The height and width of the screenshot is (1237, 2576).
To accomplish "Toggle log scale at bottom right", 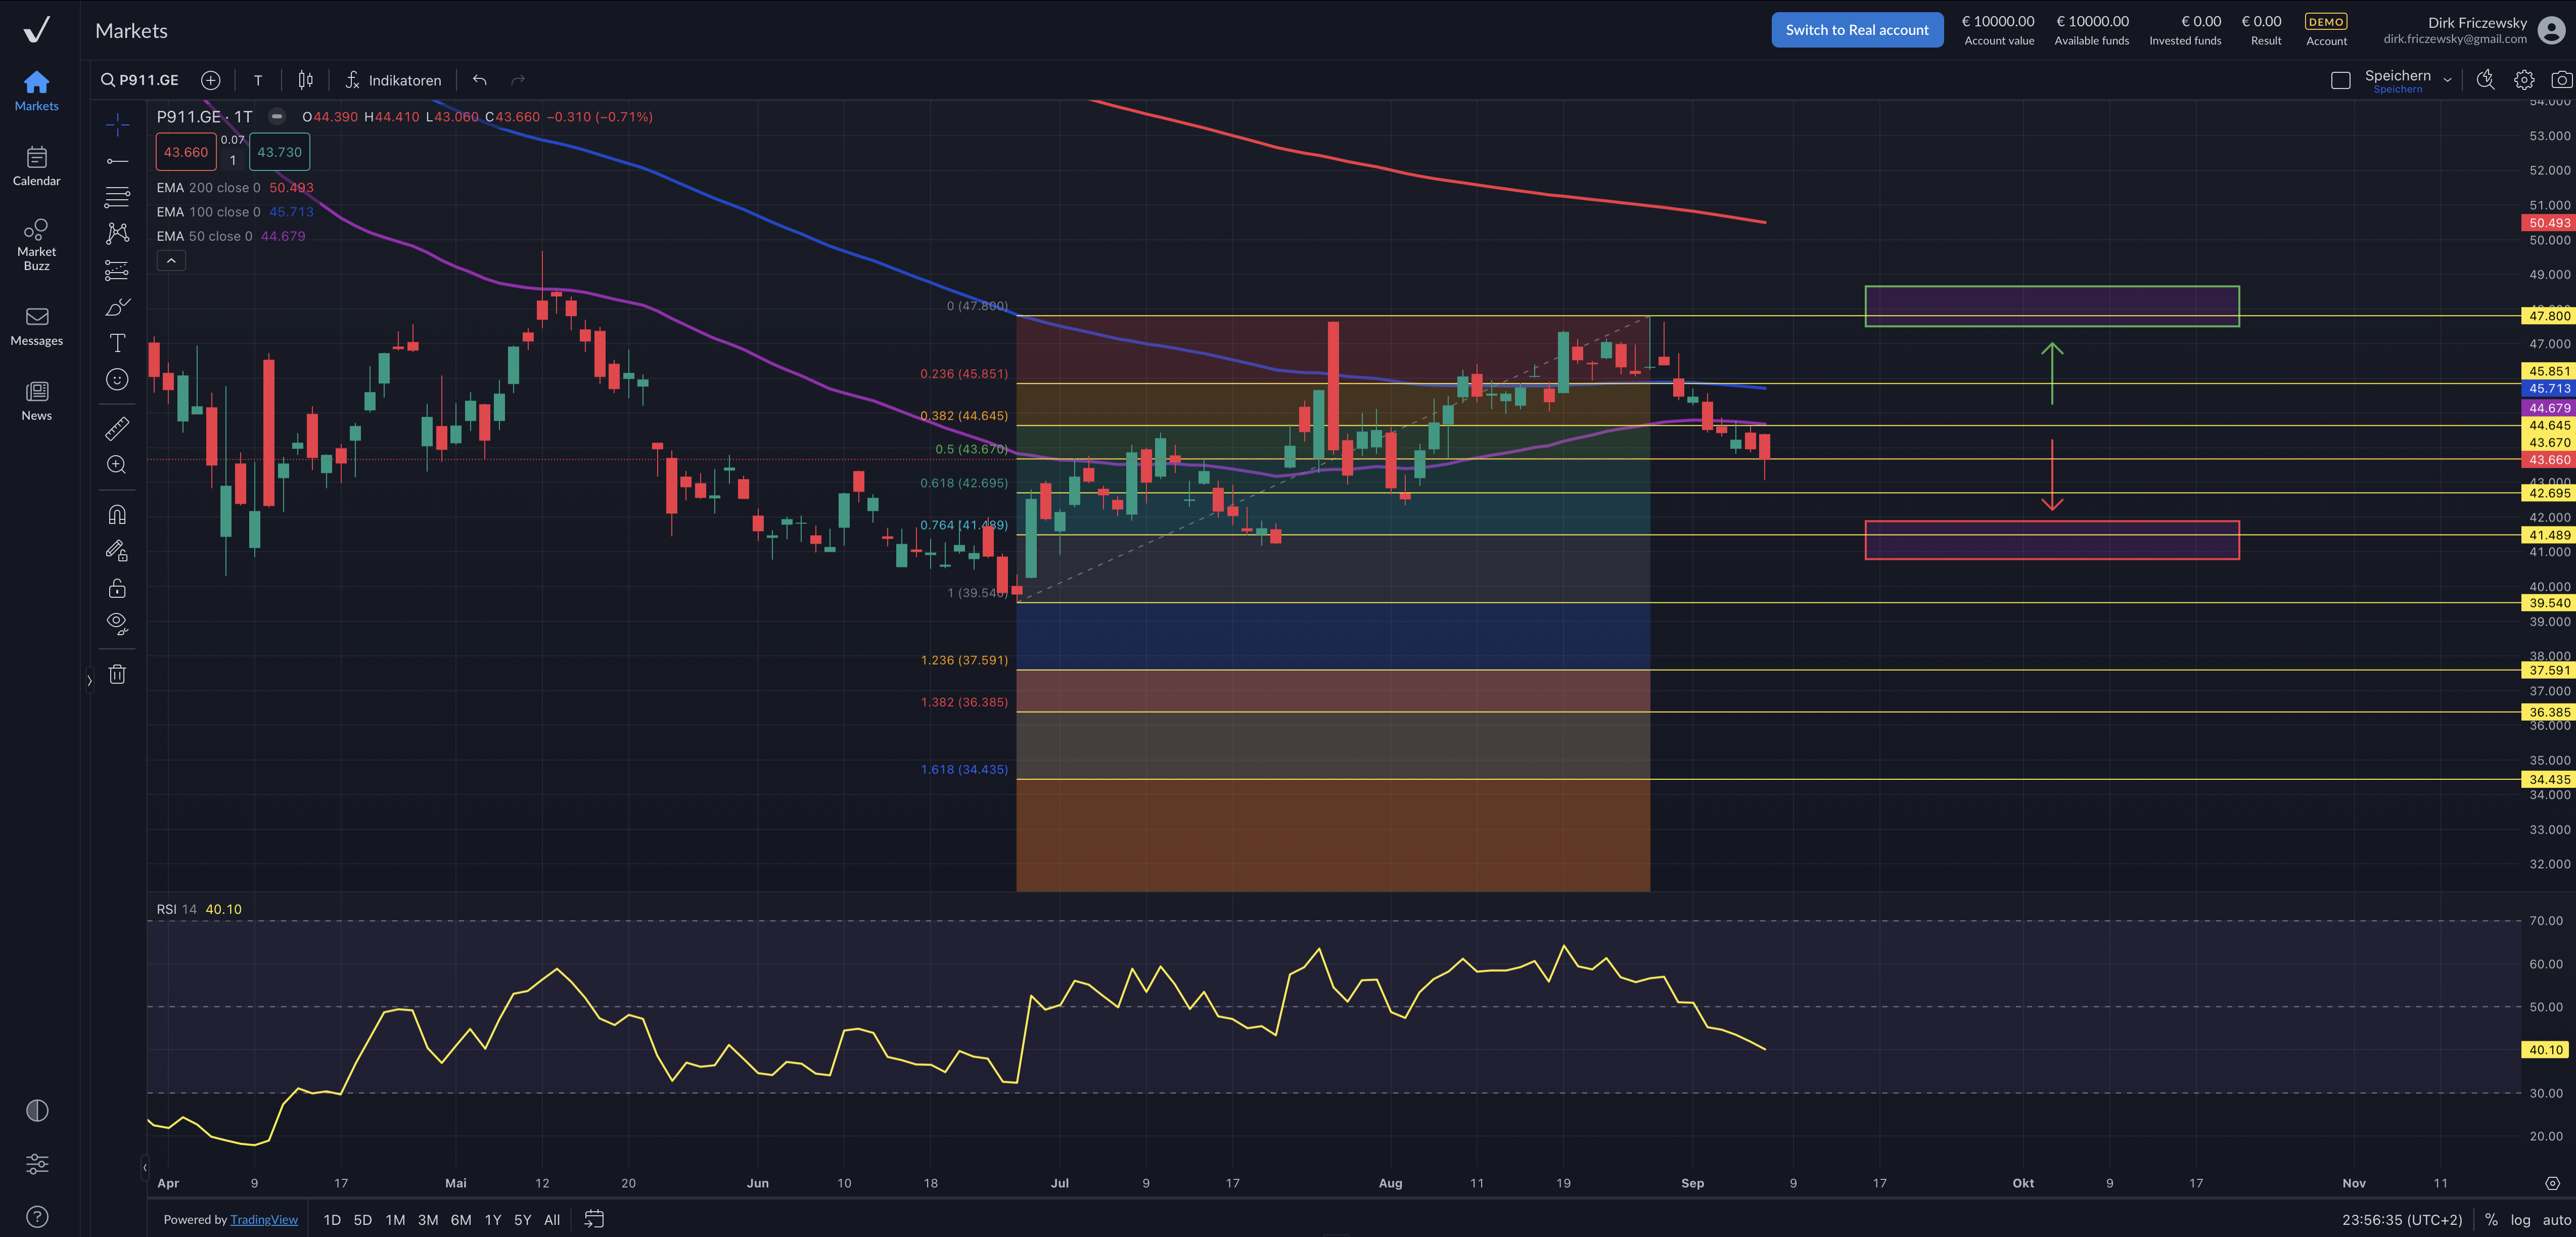I will tap(2520, 1219).
